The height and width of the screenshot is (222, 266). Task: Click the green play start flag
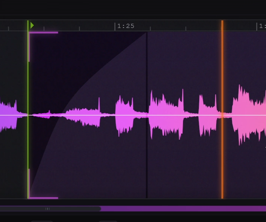point(32,25)
